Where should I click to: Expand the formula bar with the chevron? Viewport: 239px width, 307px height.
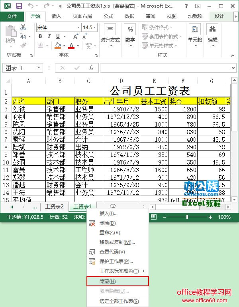[x=233, y=68]
